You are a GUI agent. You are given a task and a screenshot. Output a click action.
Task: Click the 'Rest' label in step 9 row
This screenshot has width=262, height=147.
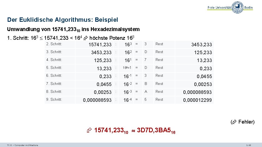159,100
